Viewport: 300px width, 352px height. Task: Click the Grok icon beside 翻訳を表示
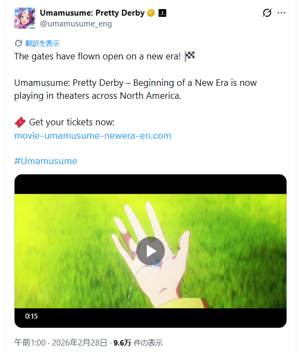(x=18, y=43)
